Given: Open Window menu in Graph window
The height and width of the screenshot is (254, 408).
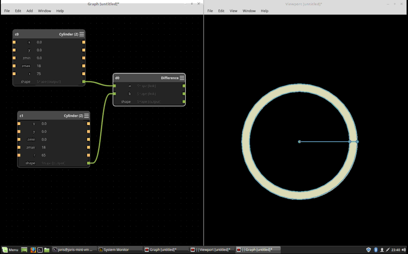Looking at the screenshot, I should click(44, 11).
